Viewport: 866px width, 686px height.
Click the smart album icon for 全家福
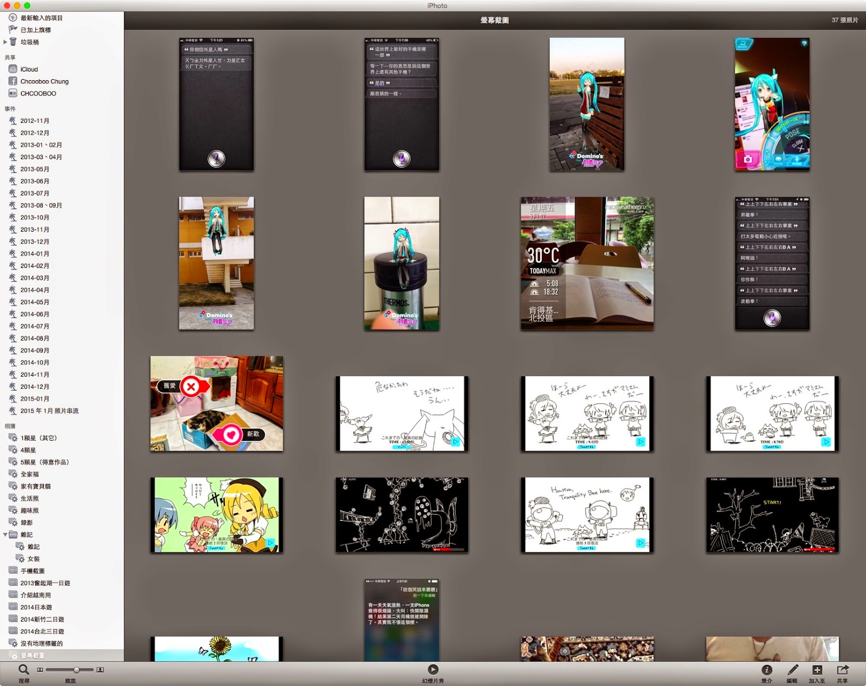[13, 474]
